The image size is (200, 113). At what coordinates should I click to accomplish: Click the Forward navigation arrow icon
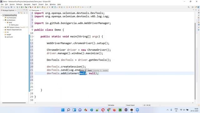[x=85, y=7]
